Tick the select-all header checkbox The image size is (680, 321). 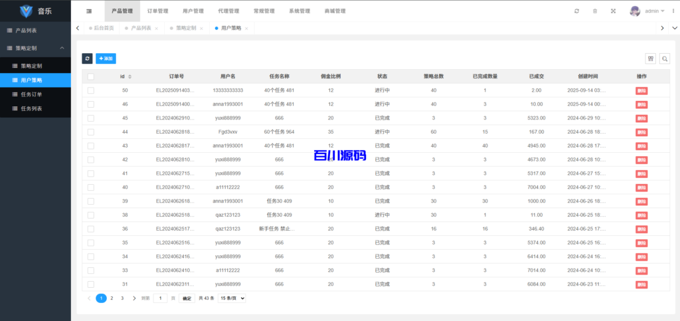click(x=90, y=77)
